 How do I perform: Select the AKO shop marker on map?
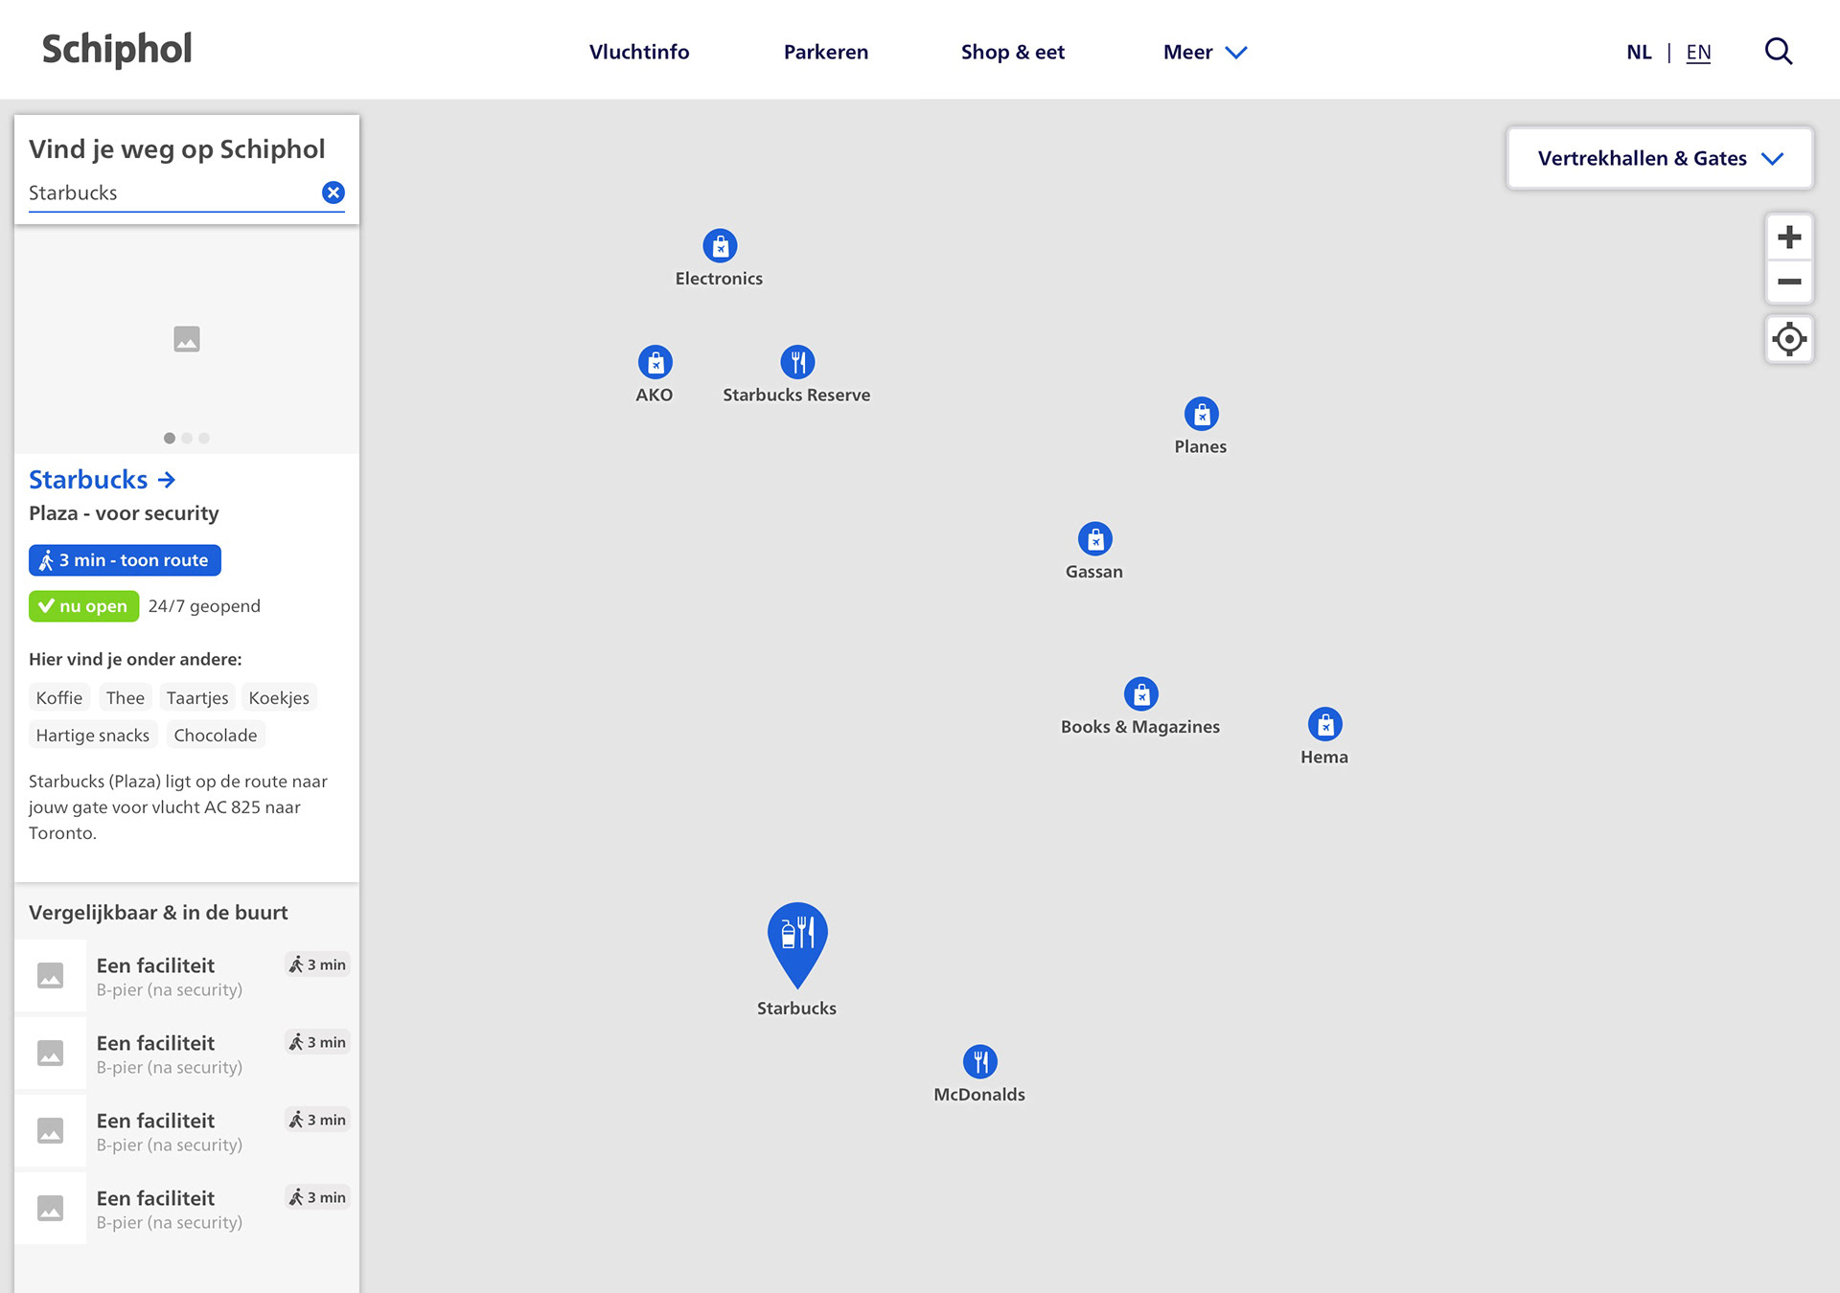pos(655,362)
